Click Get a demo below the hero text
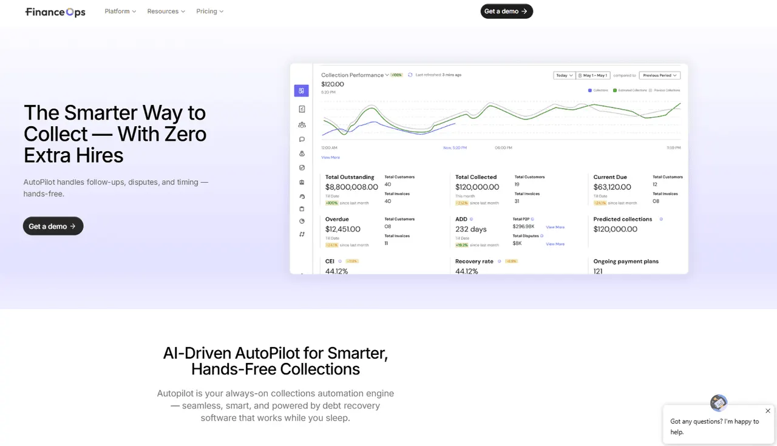This screenshot has height=446, width=777. [53, 226]
